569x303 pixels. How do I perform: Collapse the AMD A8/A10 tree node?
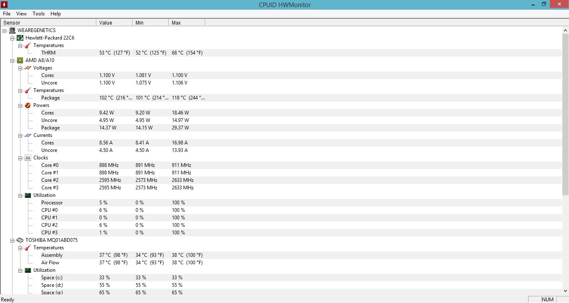pos(12,60)
